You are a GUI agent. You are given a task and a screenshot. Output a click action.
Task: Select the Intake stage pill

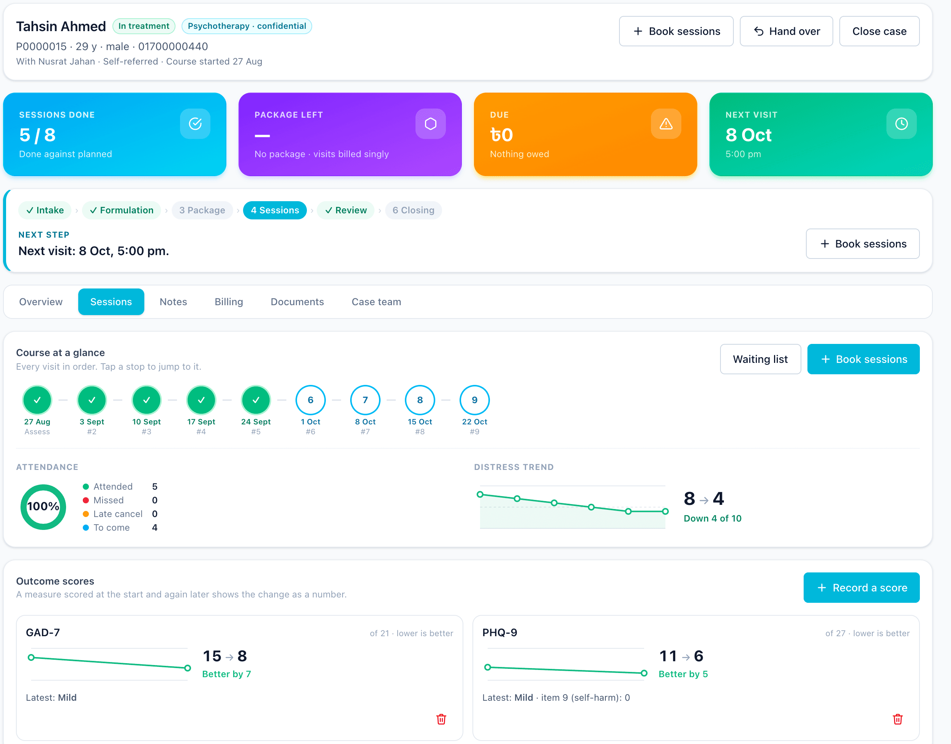[x=44, y=210]
